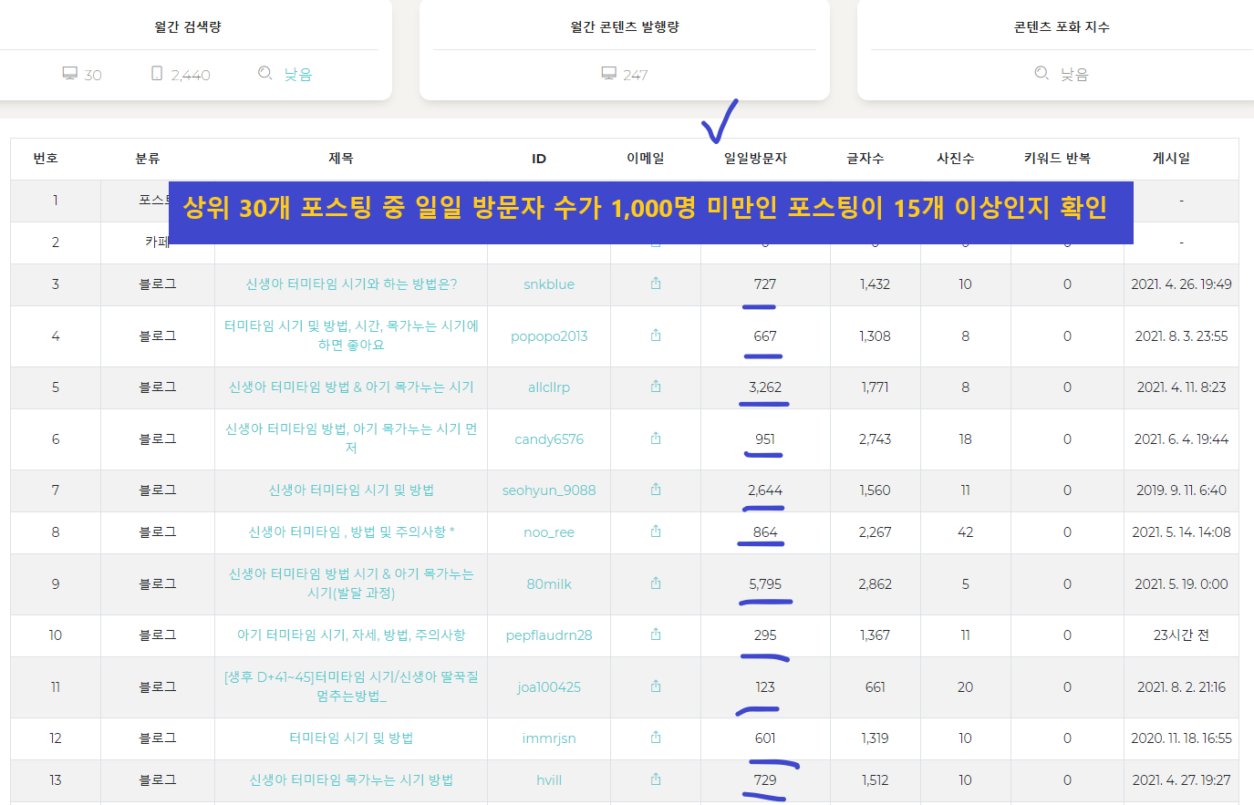The image size is (1254, 805).
Task: Click the email icon in the candy6576 row
Action: click(x=656, y=439)
